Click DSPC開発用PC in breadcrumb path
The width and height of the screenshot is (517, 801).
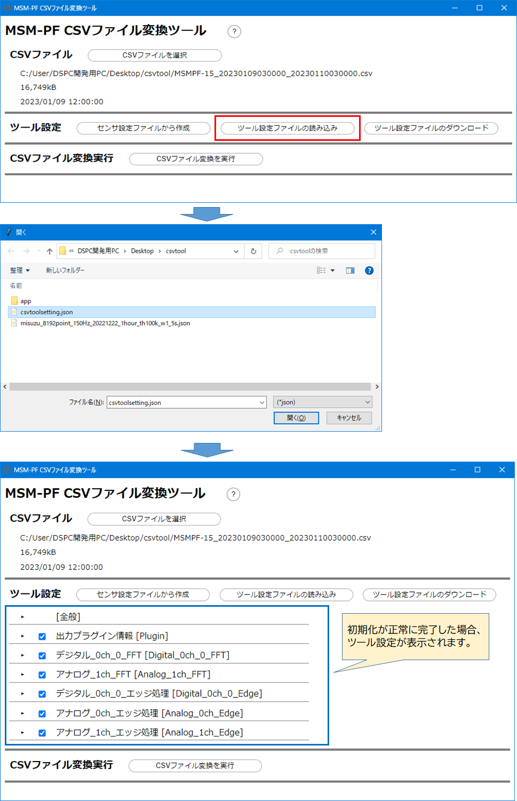click(x=98, y=251)
